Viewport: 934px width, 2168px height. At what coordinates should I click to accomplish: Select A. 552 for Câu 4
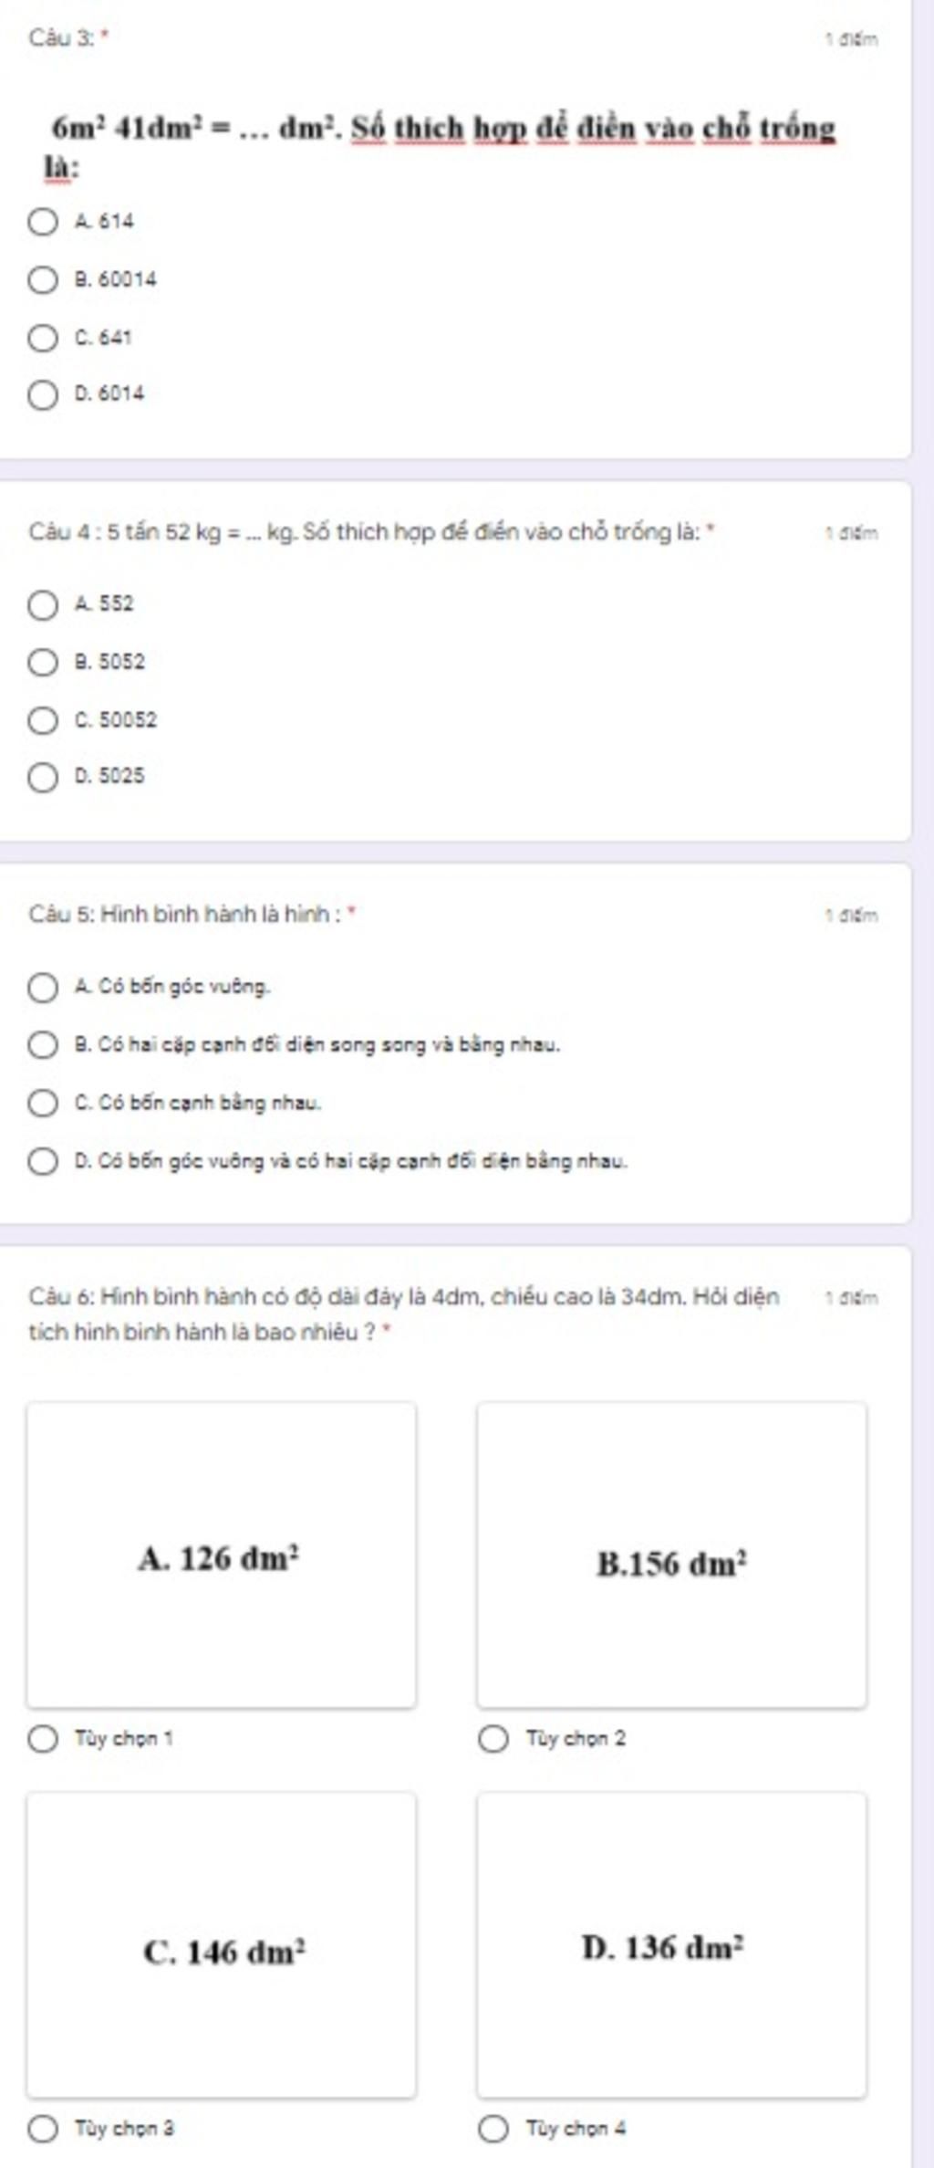point(42,604)
